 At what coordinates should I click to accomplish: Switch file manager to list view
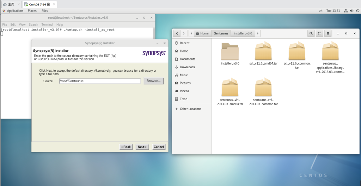pyautogui.click(x=319, y=33)
